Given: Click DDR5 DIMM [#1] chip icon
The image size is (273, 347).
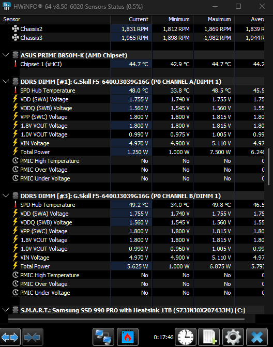Looking at the screenshot, I should (x=16, y=81).
